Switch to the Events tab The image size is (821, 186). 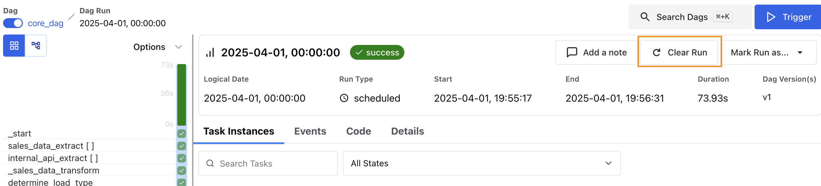pyautogui.click(x=310, y=131)
